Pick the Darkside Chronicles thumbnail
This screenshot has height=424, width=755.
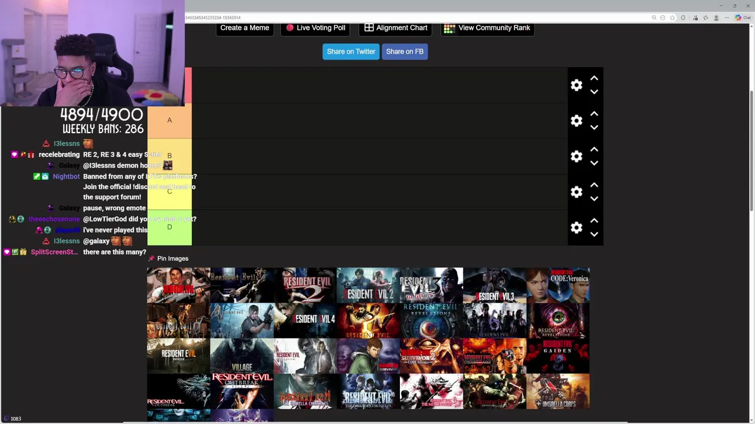[x=368, y=392]
